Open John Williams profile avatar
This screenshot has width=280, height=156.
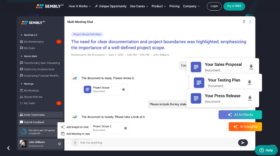[x=23, y=144]
